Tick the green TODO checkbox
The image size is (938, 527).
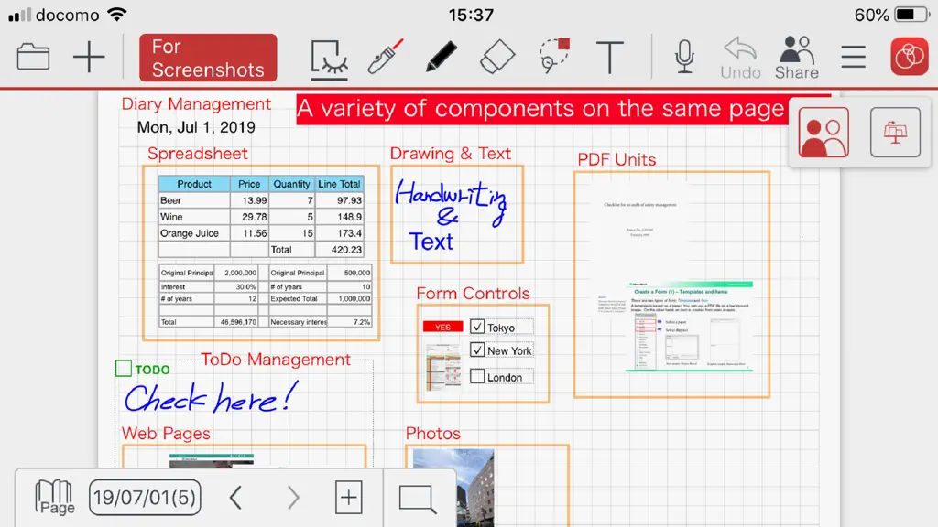pyautogui.click(x=124, y=369)
